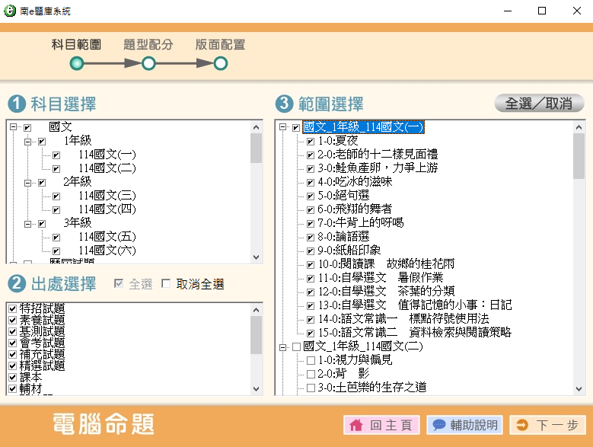Click the 版面配置 step circle icon
The image size is (593, 447).
coord(221,63)
